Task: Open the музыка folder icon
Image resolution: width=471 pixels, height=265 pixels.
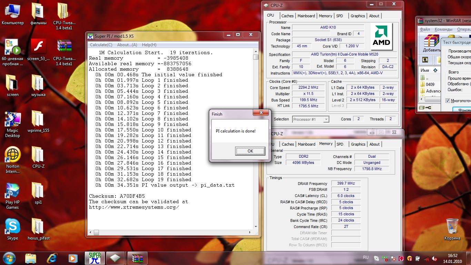Action: pyautogui.click(x=38, y=86)
